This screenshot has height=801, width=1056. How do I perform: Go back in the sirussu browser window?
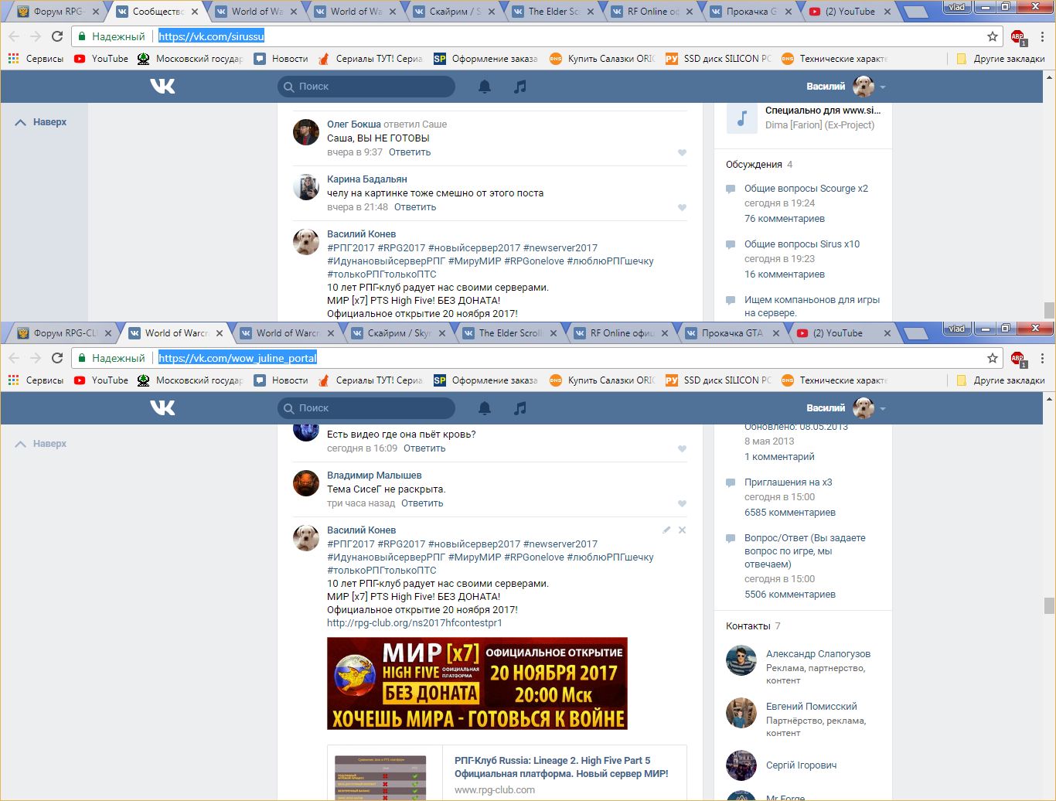pos(14,36)
